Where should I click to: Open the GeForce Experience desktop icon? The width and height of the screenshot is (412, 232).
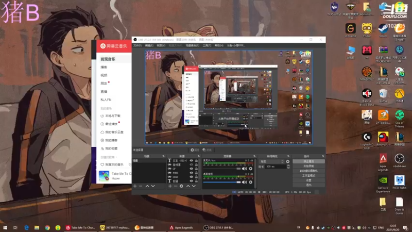[x=383, y=184]
